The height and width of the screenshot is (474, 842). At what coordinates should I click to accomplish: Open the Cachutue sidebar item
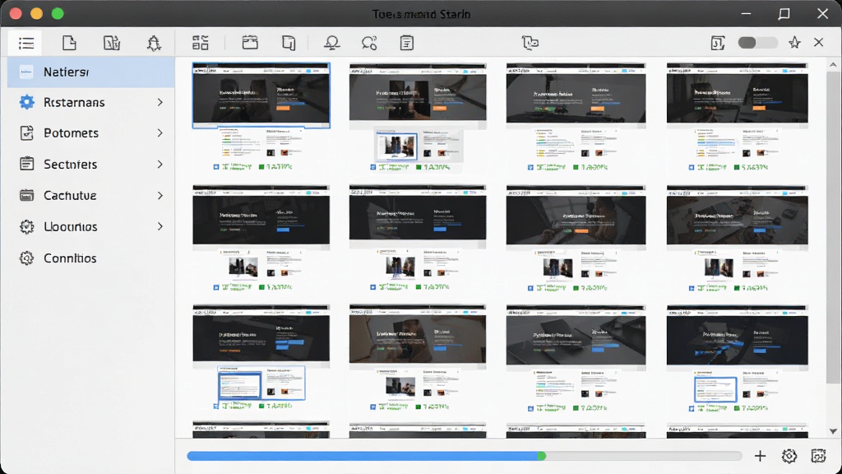pyautogui.click(x=91, y=195)
